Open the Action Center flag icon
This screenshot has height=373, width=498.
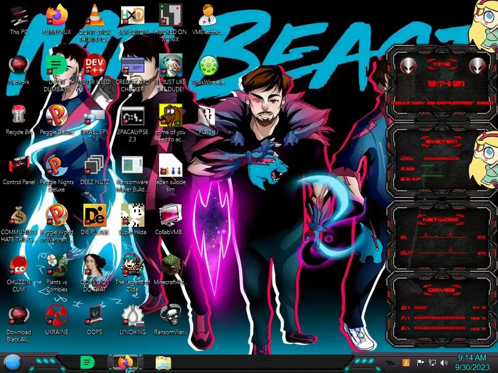coord(421,362)
